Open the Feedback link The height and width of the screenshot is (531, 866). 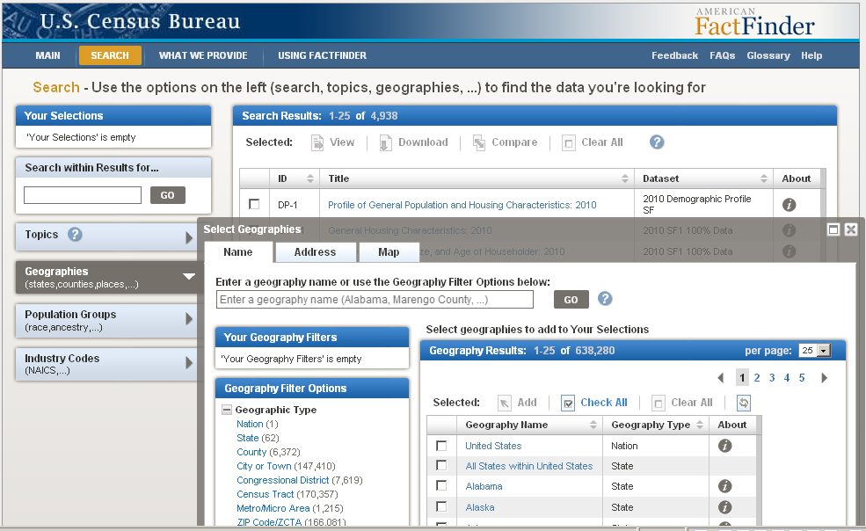click(674, 55)
